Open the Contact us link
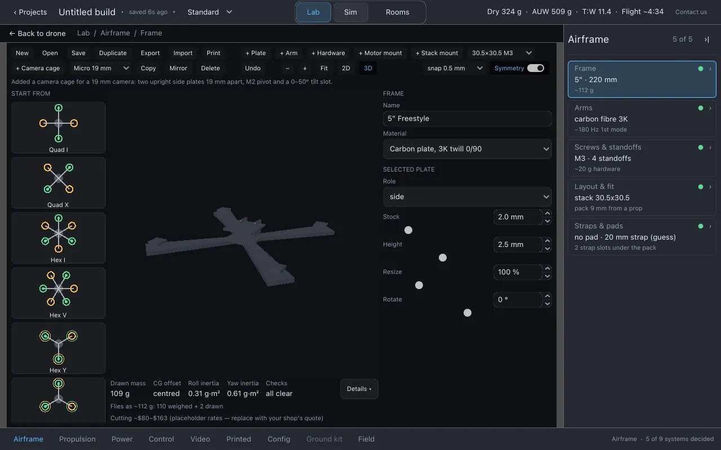 (x=691, y=12)
